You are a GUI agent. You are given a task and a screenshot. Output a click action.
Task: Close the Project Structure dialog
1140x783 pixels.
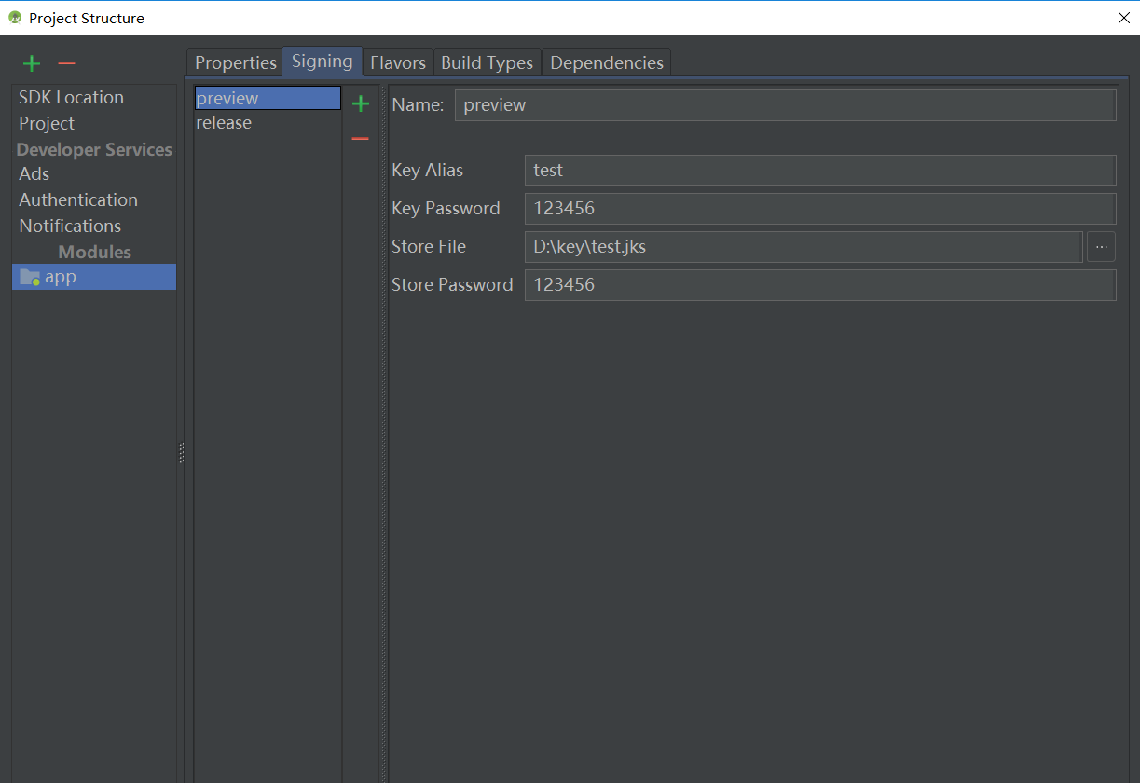click(1123, 18)
